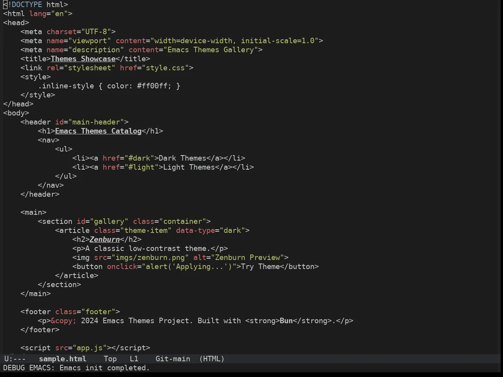503x377 pixels.
Task: Click the closing </footer> tag
Action: tap(40, 330)
